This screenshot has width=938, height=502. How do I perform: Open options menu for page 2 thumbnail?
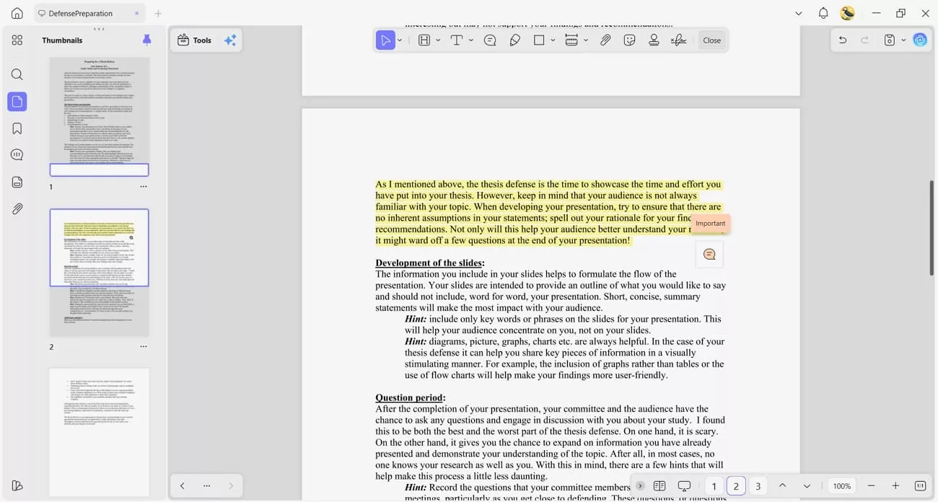click(143, 346)
